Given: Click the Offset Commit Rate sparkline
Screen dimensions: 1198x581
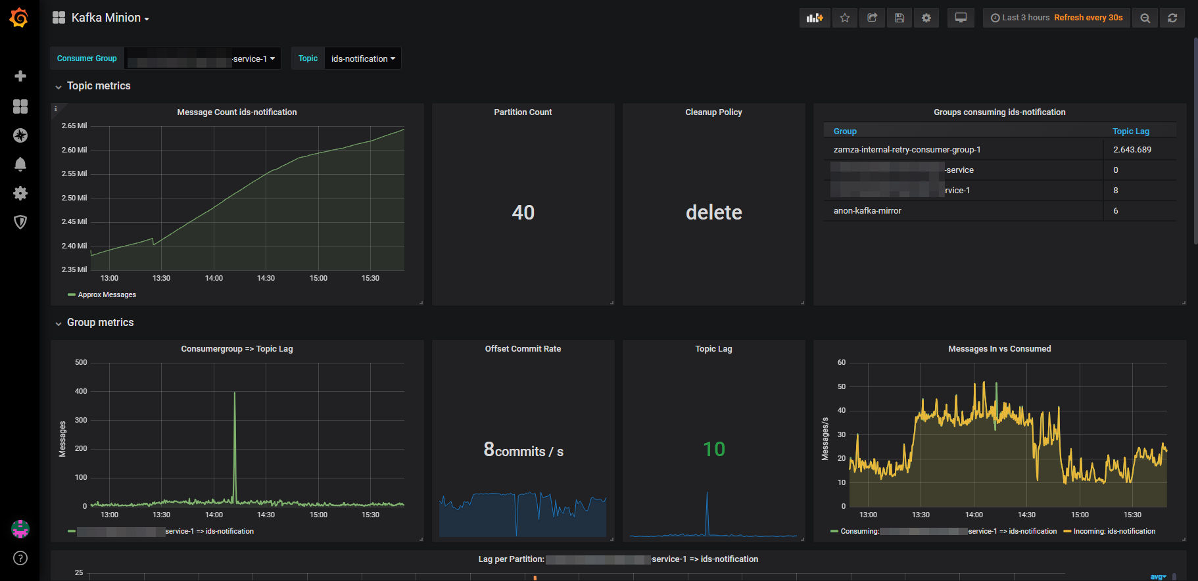Looking at the screenshot, I should click(x=523, y=514).
